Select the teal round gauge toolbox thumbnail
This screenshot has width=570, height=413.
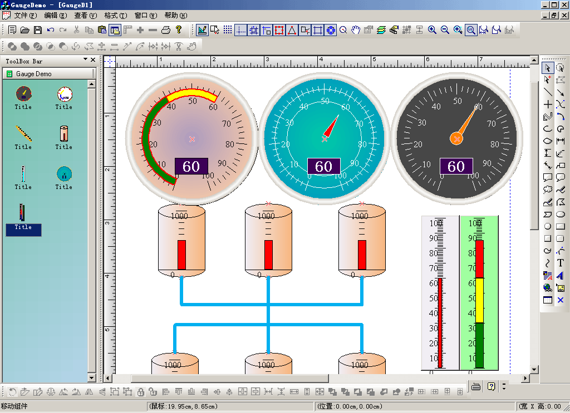[x=64, y=174]
